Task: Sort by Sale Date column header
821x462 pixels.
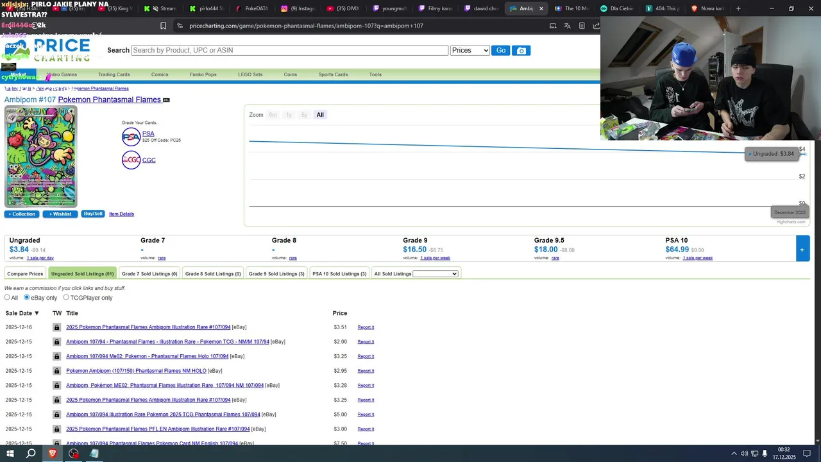Action: pos(22,313)
